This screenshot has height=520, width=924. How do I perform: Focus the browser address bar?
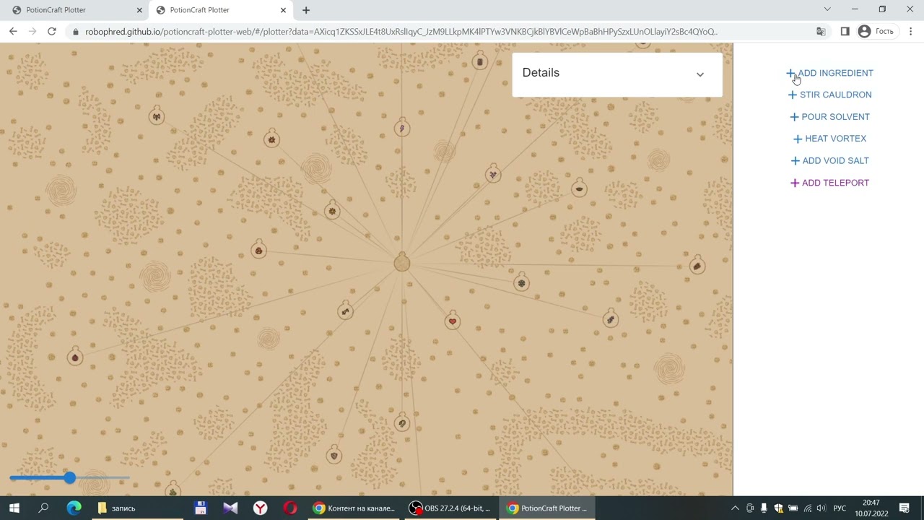coord(401,32)
